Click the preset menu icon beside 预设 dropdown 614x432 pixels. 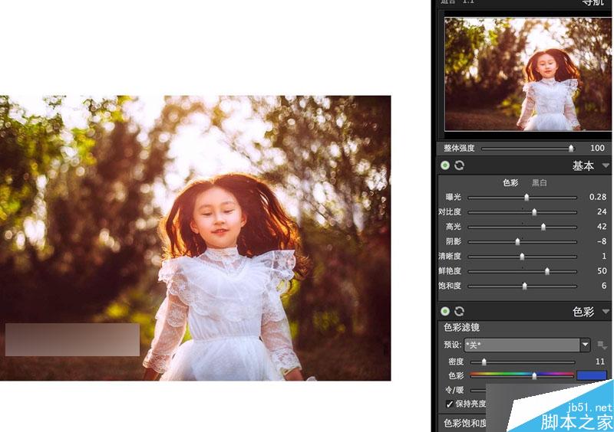point(602,345)
